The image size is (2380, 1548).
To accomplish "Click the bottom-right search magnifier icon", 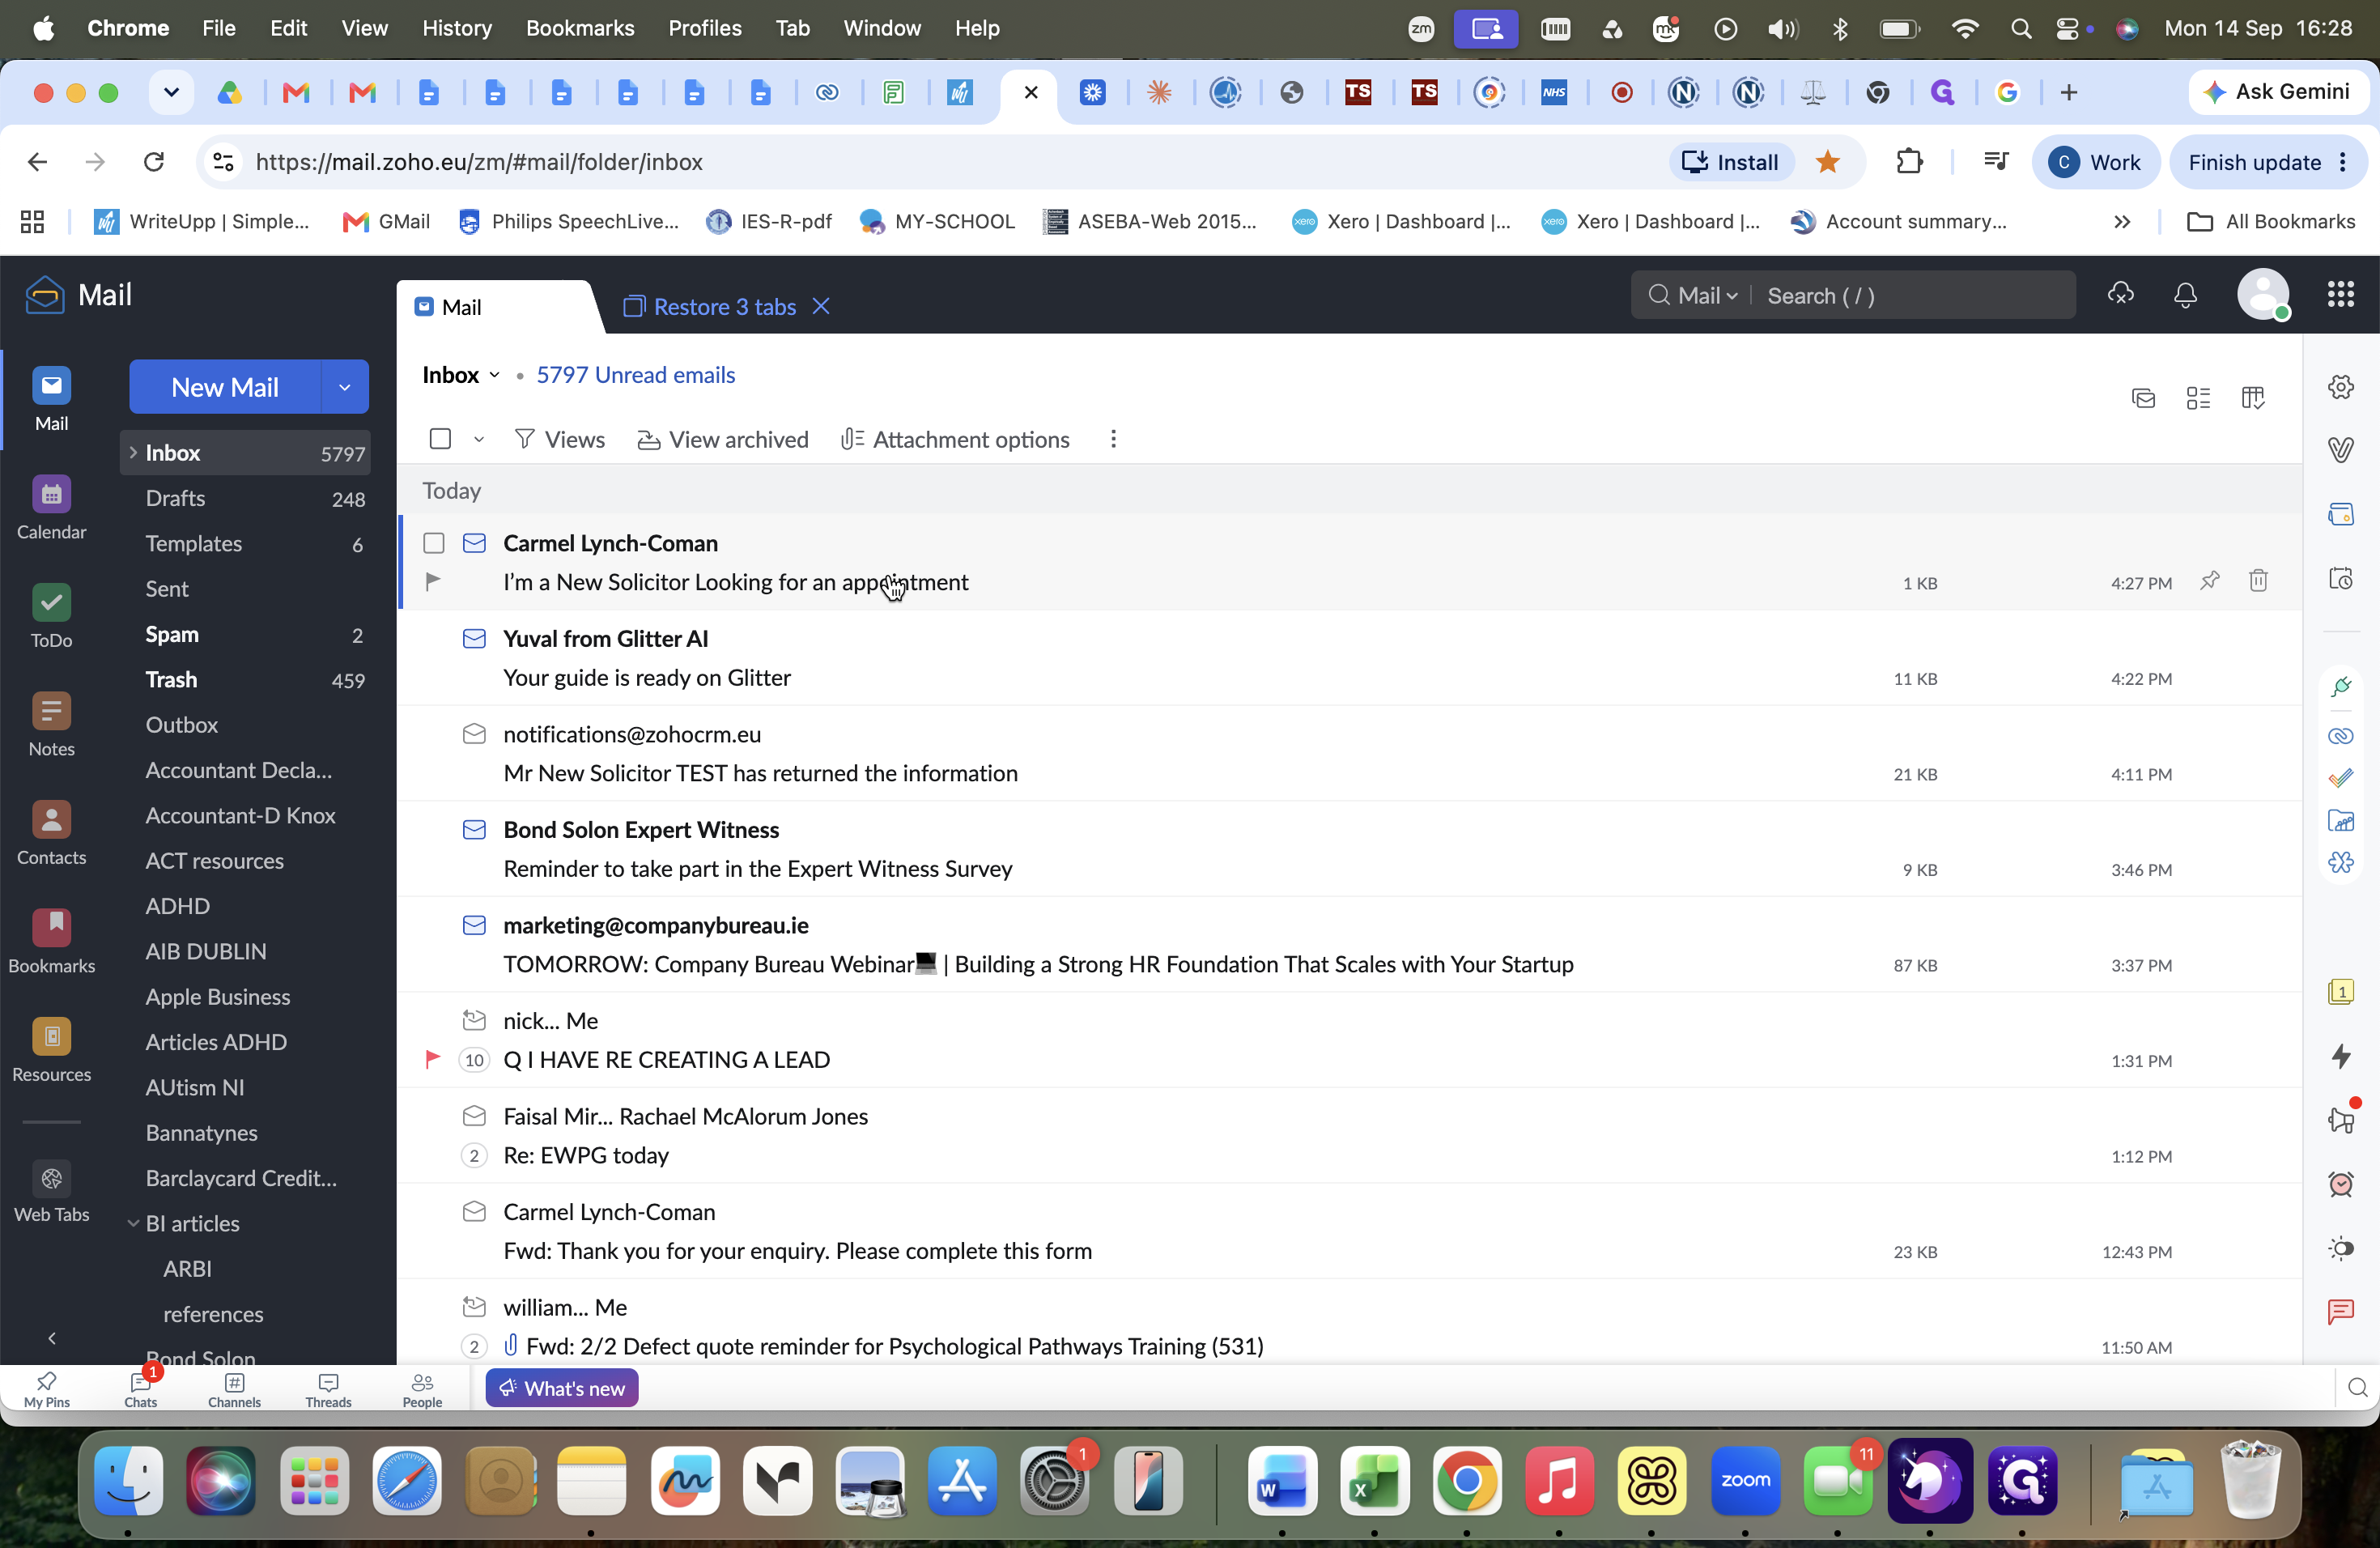I will coord(2357,1388).
